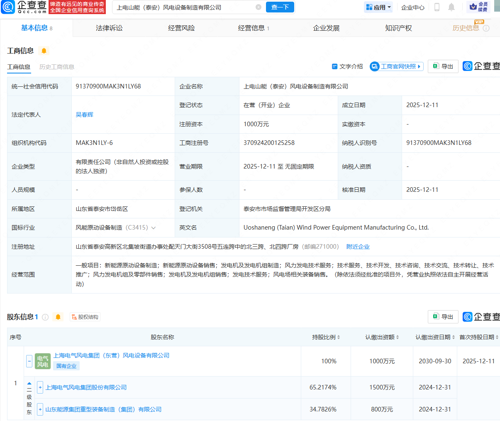Open the 股权结构 equity structure view
Image resolution: width=500 pixels, height=421 pixels.
pos(85,317)
